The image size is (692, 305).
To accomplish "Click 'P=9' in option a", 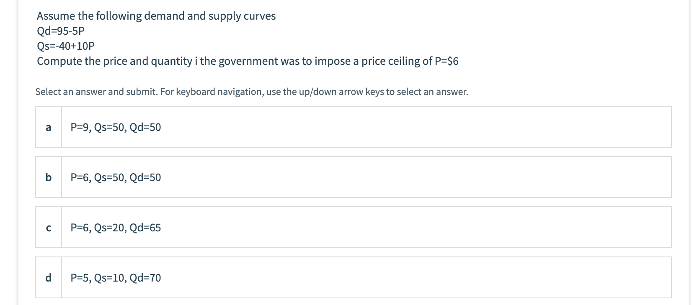I will coord(80,127).
